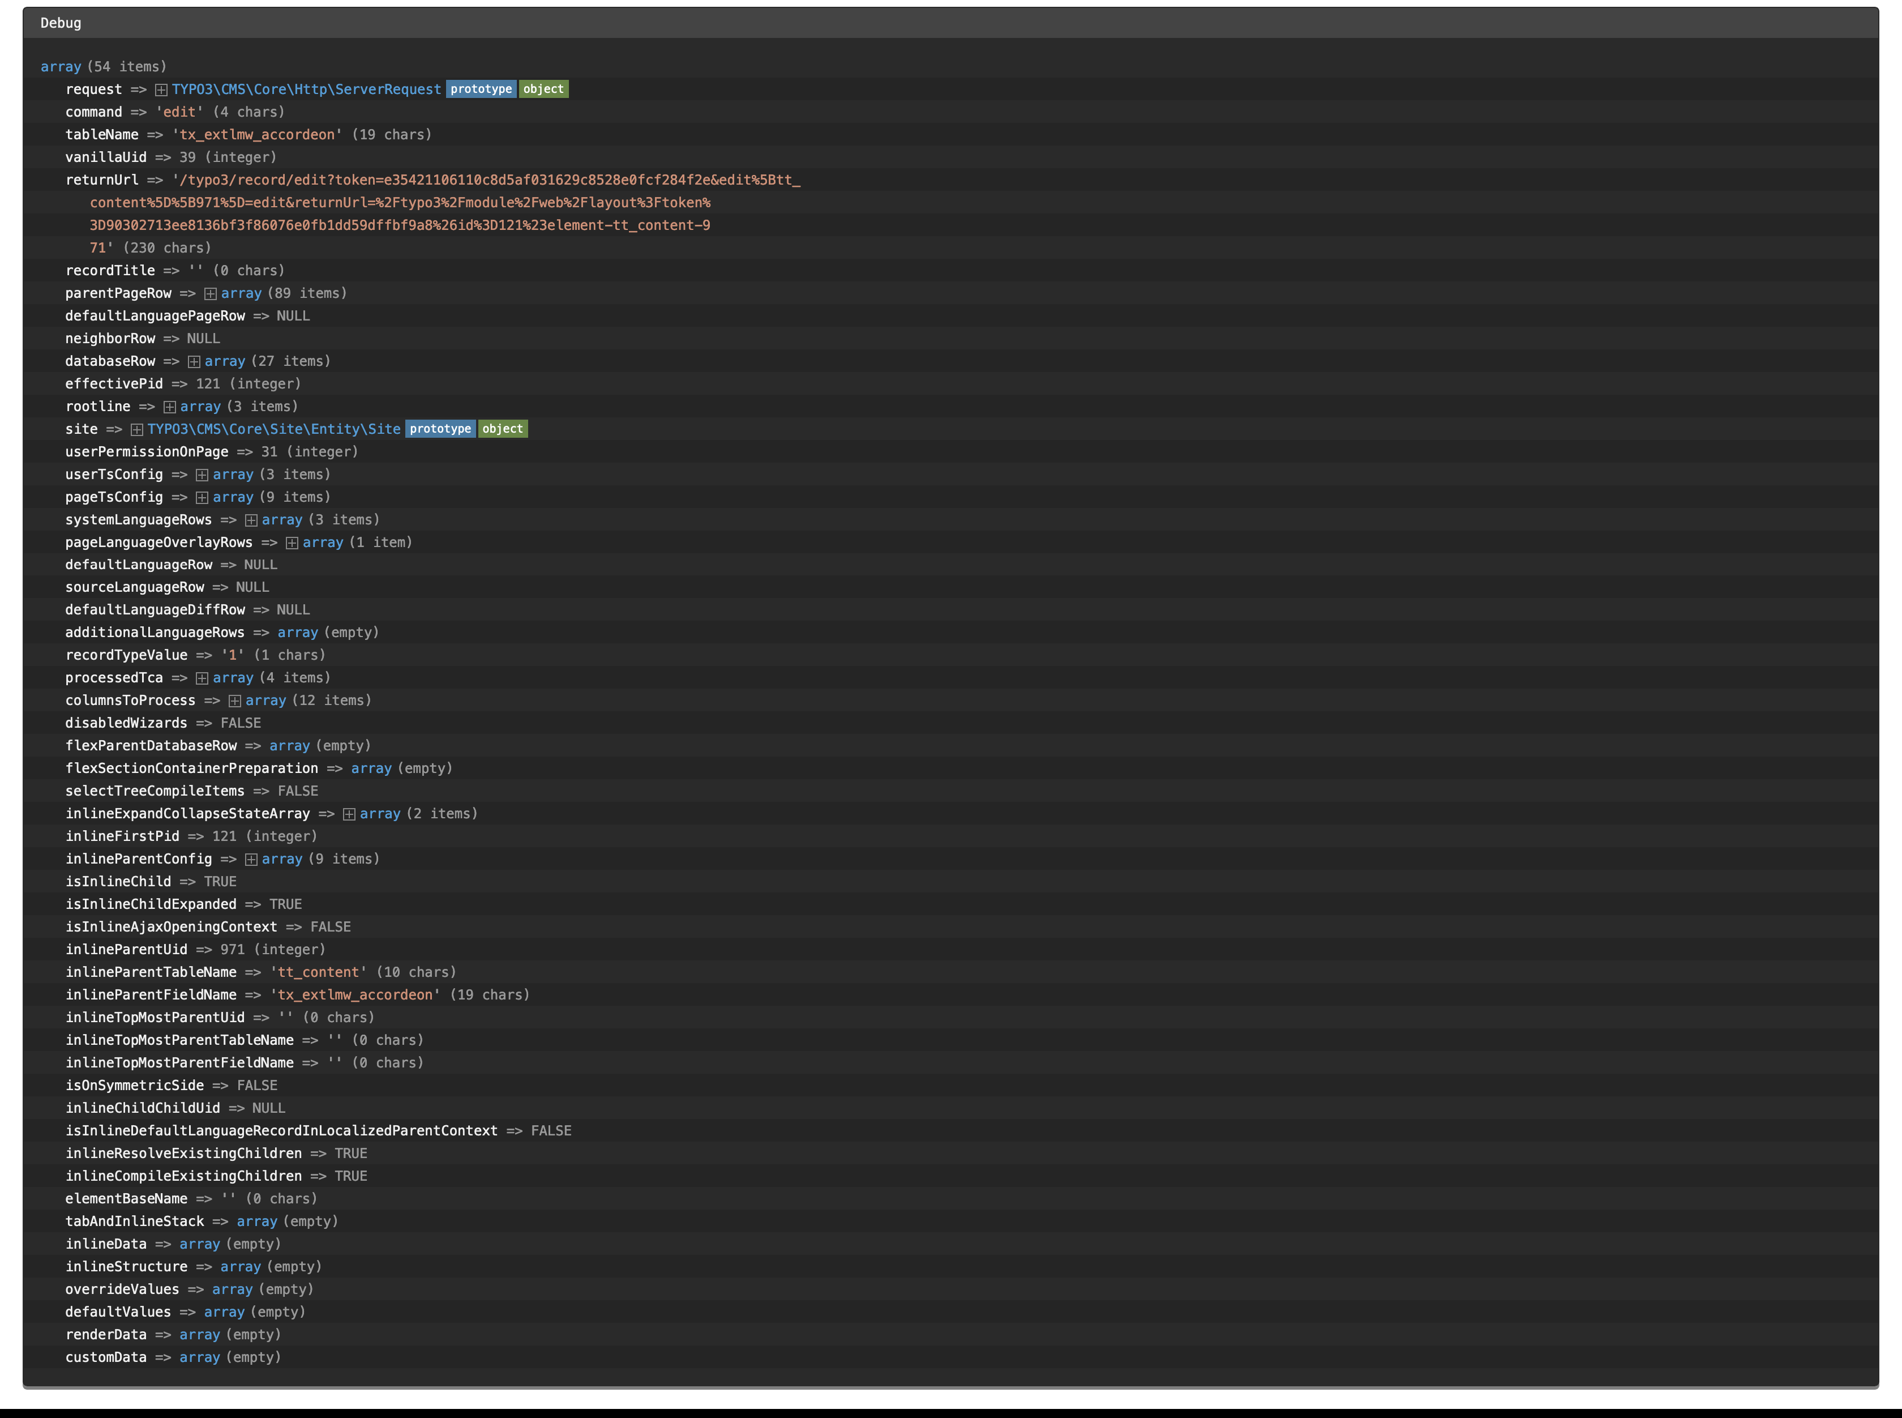Click the prototype badge on the request row
The width and height of the screenshot is (1902, 1418).
[x=481, y=89]
